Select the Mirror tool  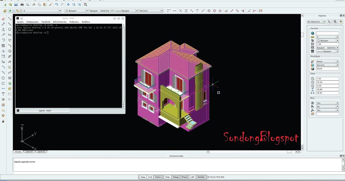coord(3,29)
